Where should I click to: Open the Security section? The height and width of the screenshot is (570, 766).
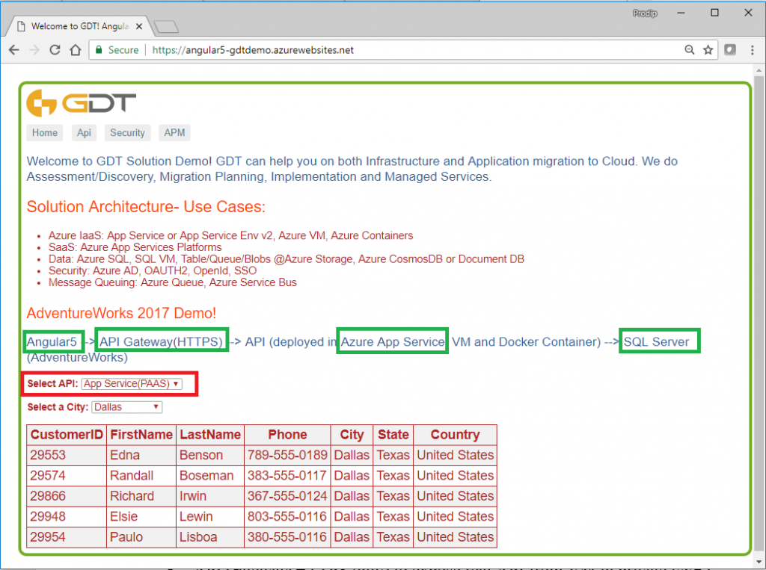tap(127, 132)
